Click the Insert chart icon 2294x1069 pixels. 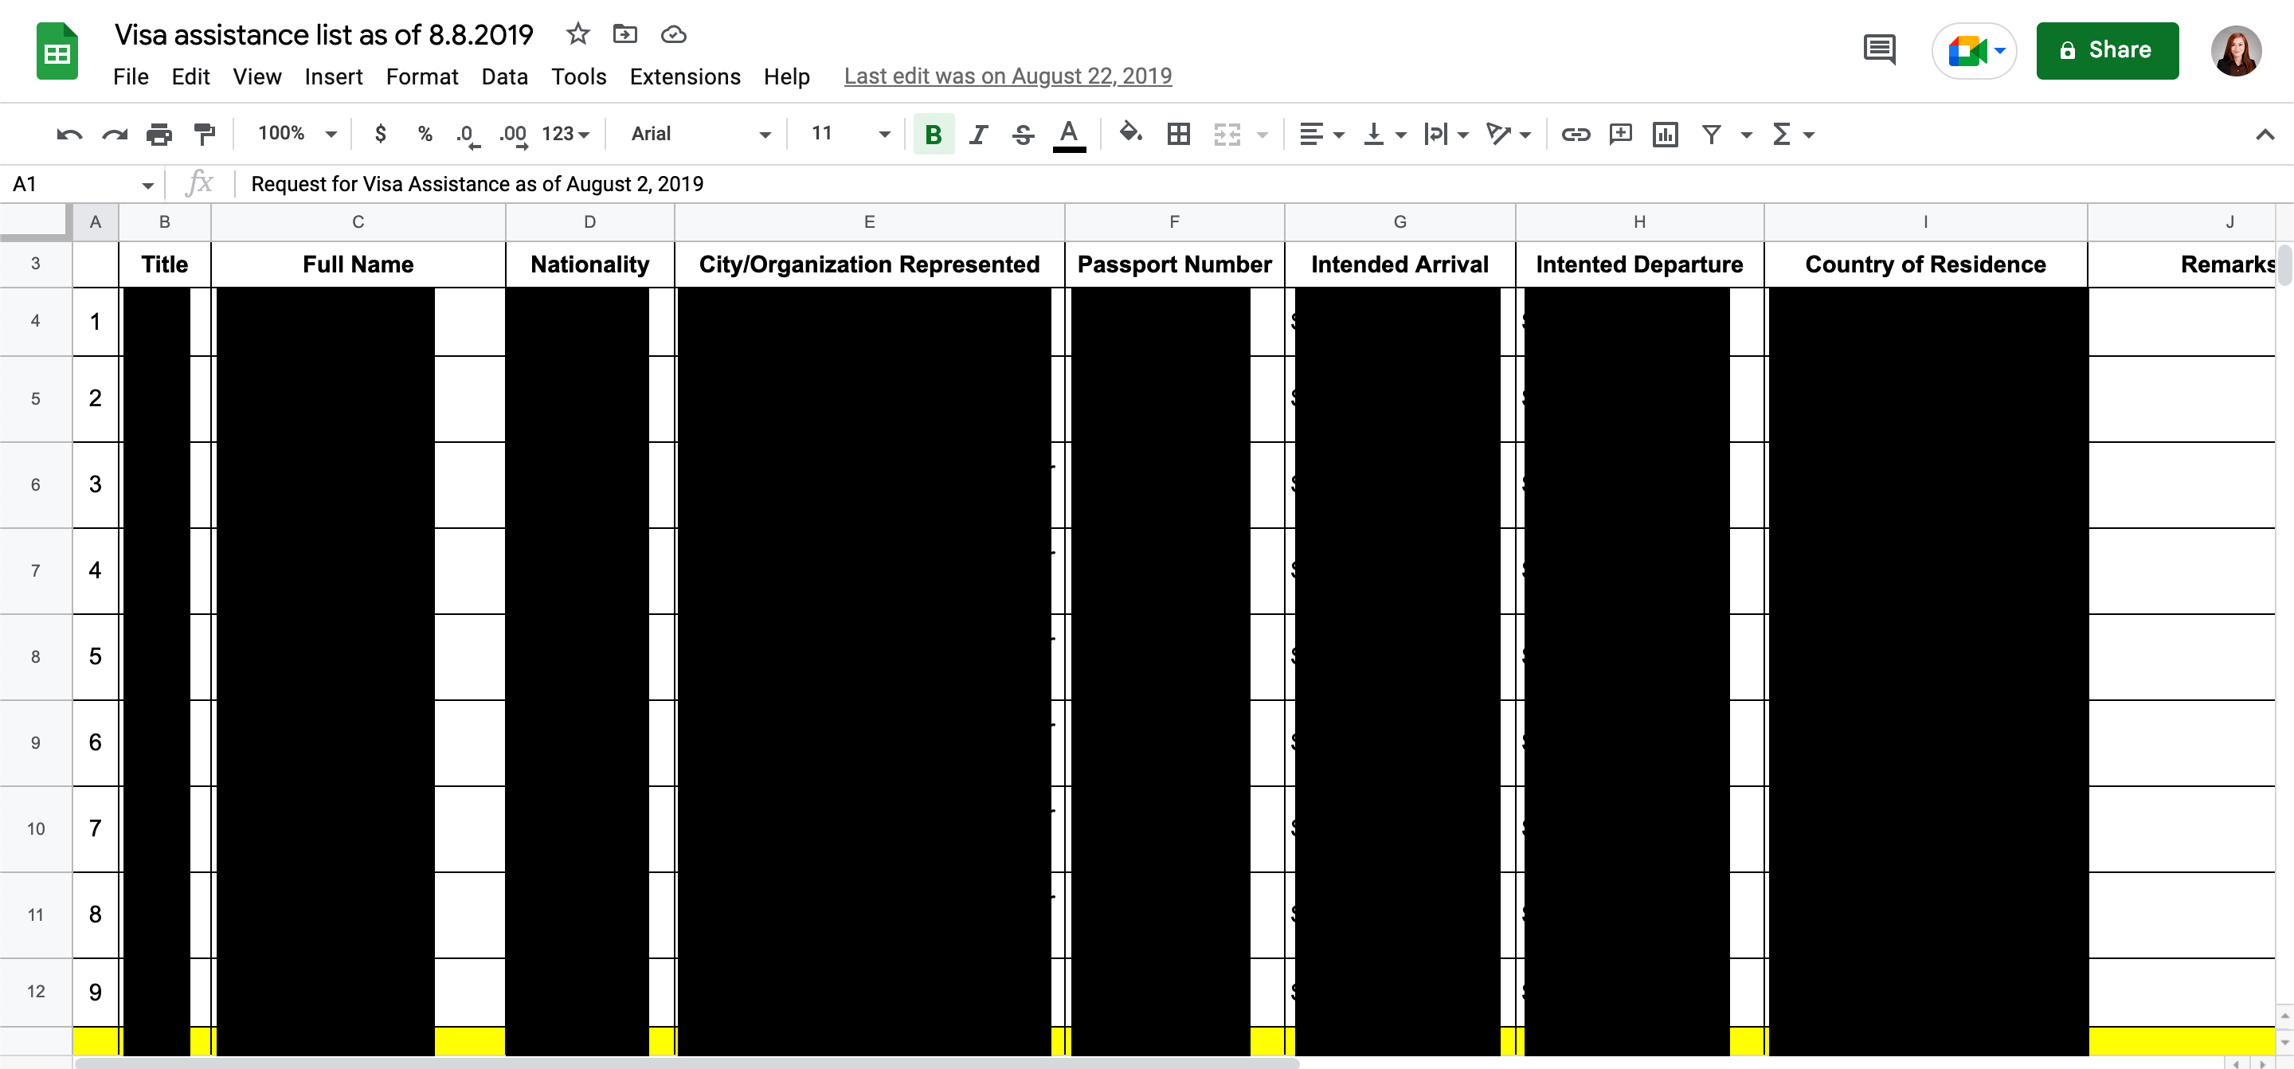[1665, 135]
